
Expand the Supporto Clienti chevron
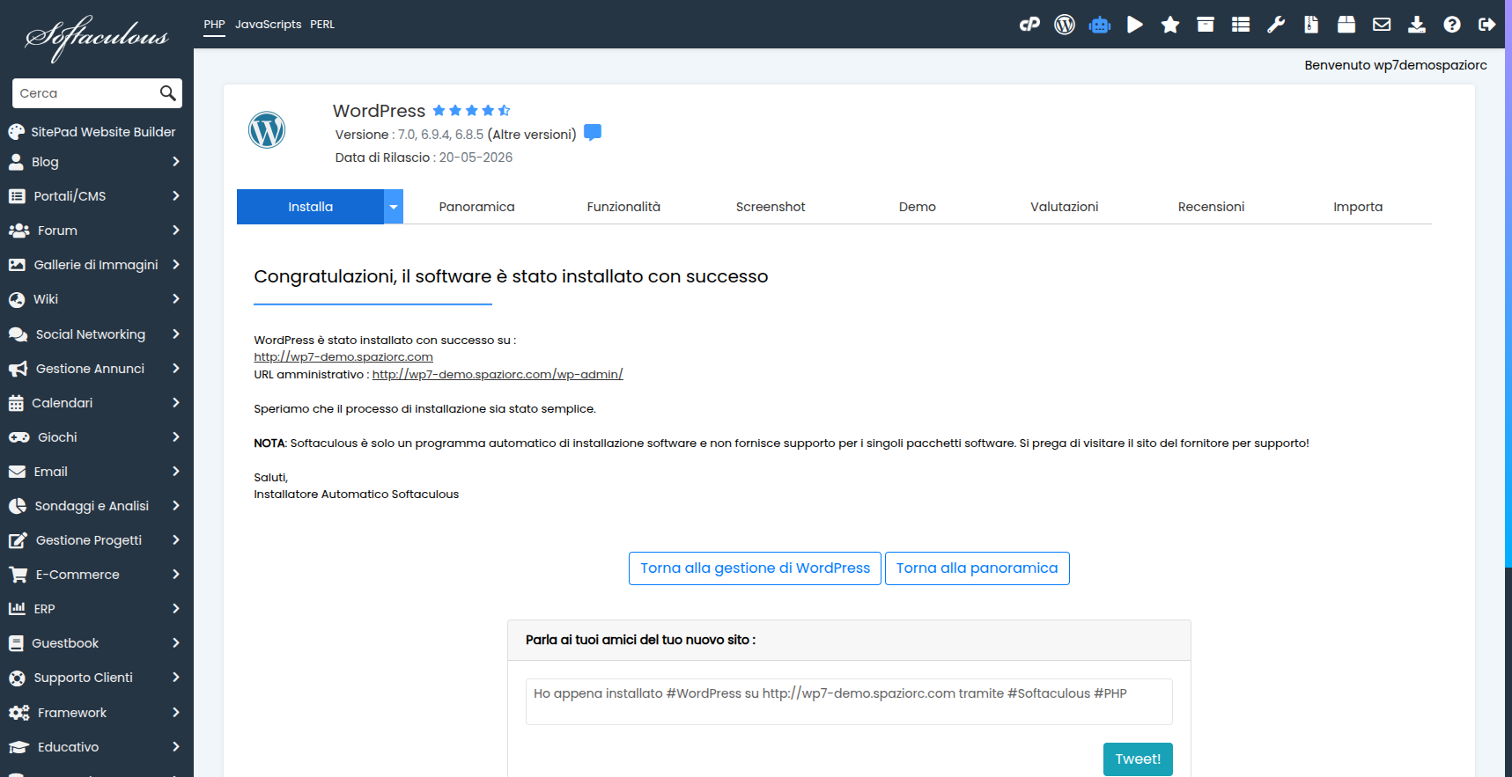coord(176,678)
